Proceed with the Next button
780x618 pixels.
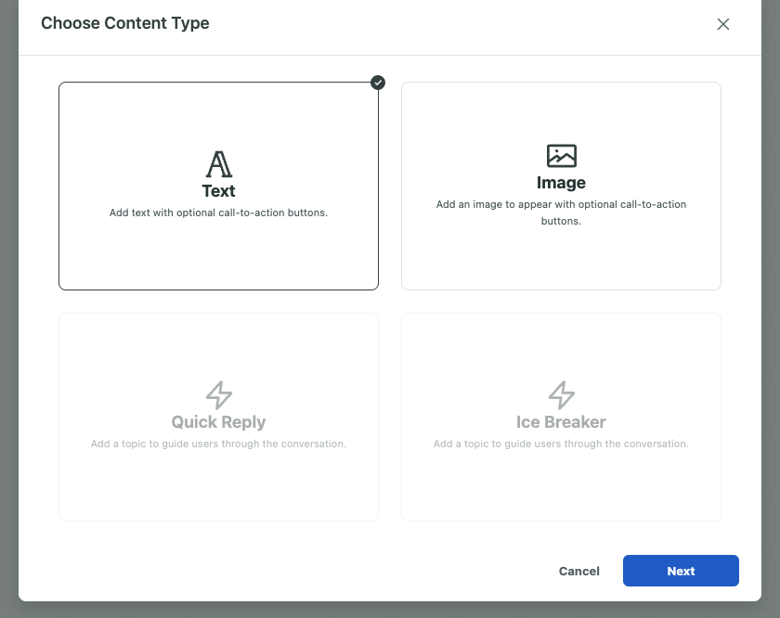(681, 571)
